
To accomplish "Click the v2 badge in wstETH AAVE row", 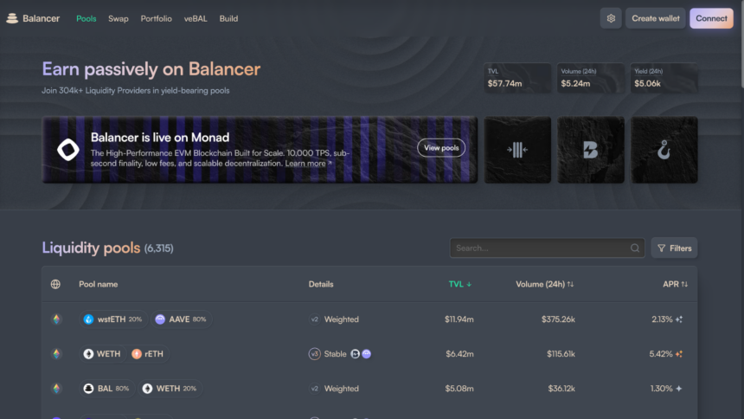I will [315, 319].
